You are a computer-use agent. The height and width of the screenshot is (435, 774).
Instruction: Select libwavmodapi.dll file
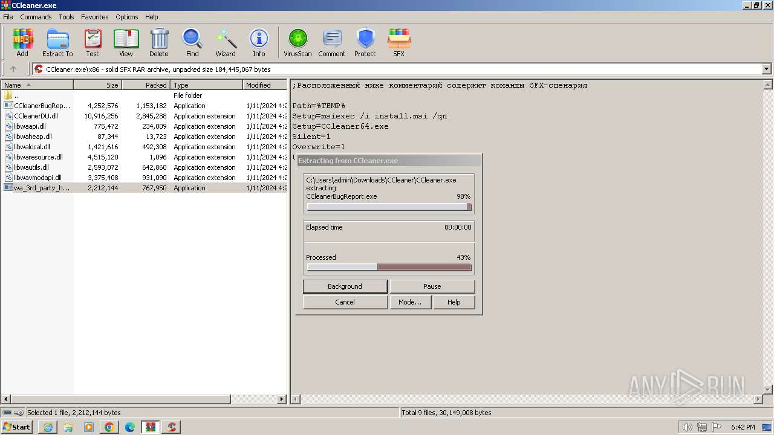(x=144, y=178)
